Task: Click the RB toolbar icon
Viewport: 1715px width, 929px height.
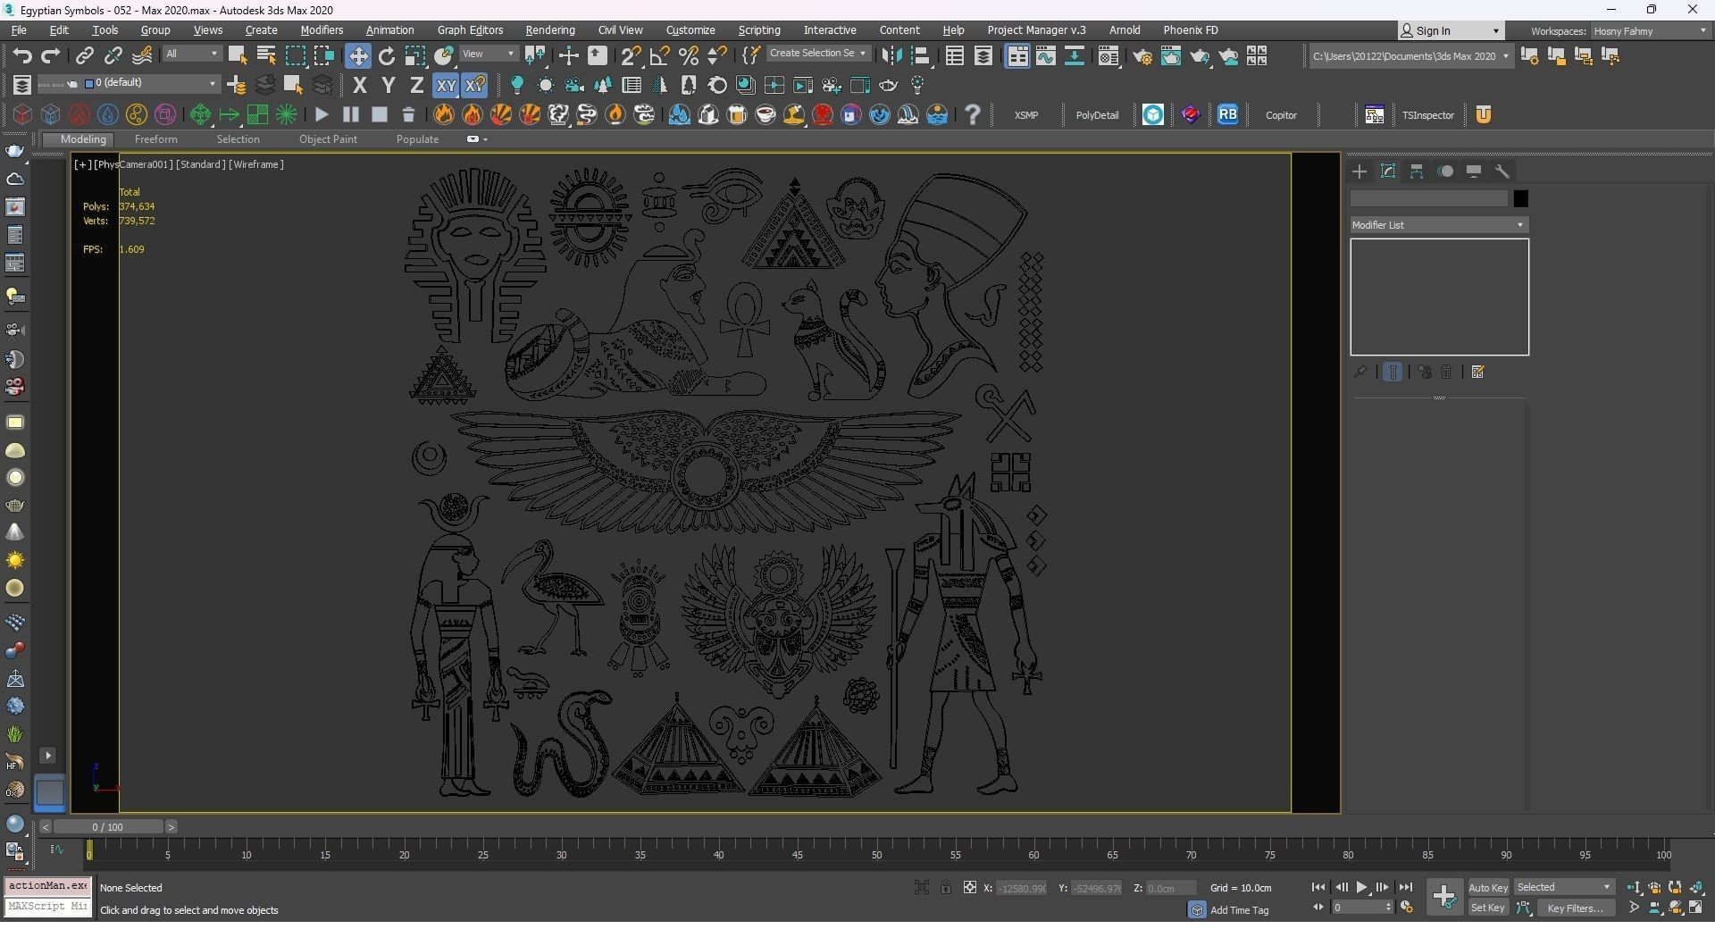Action: (1227, 114)
